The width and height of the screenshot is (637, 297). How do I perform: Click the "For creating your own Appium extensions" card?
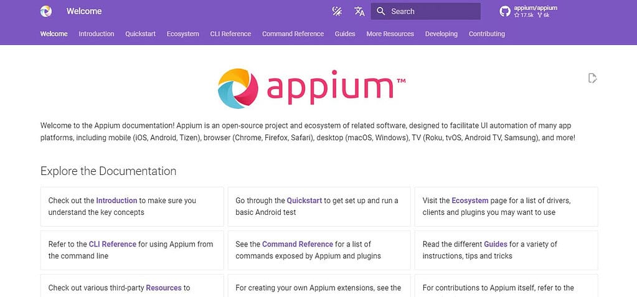[319, 286]
